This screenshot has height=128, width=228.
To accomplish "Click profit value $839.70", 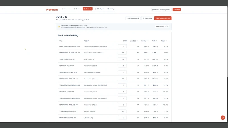I will point(156,118).
